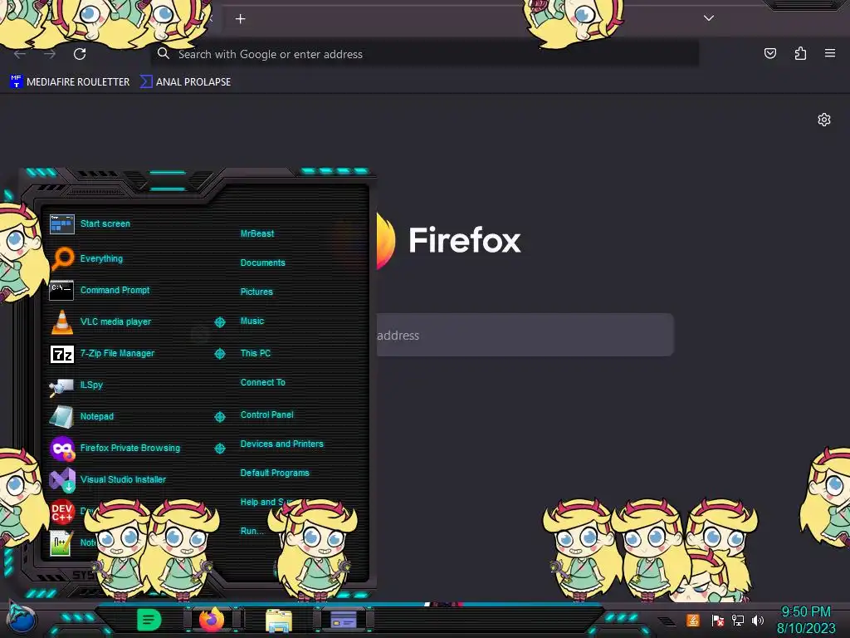Screen dimensions: 850x638
Task: Focus the Firefox address bar
Action: pos(424,54)
